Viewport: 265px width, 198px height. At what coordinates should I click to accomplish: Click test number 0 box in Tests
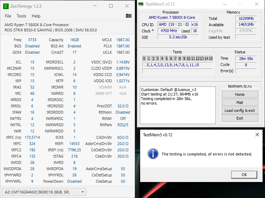[x=144, y=59]
